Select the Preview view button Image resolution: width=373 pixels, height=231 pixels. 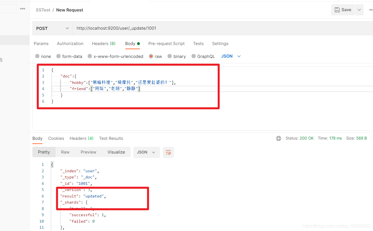89,152
